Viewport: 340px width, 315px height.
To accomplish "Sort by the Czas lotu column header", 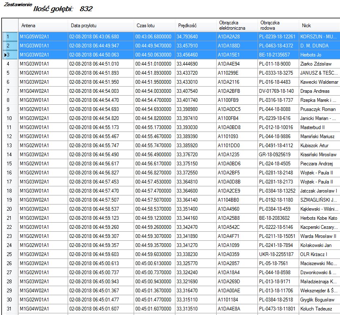I will point(154,25).
